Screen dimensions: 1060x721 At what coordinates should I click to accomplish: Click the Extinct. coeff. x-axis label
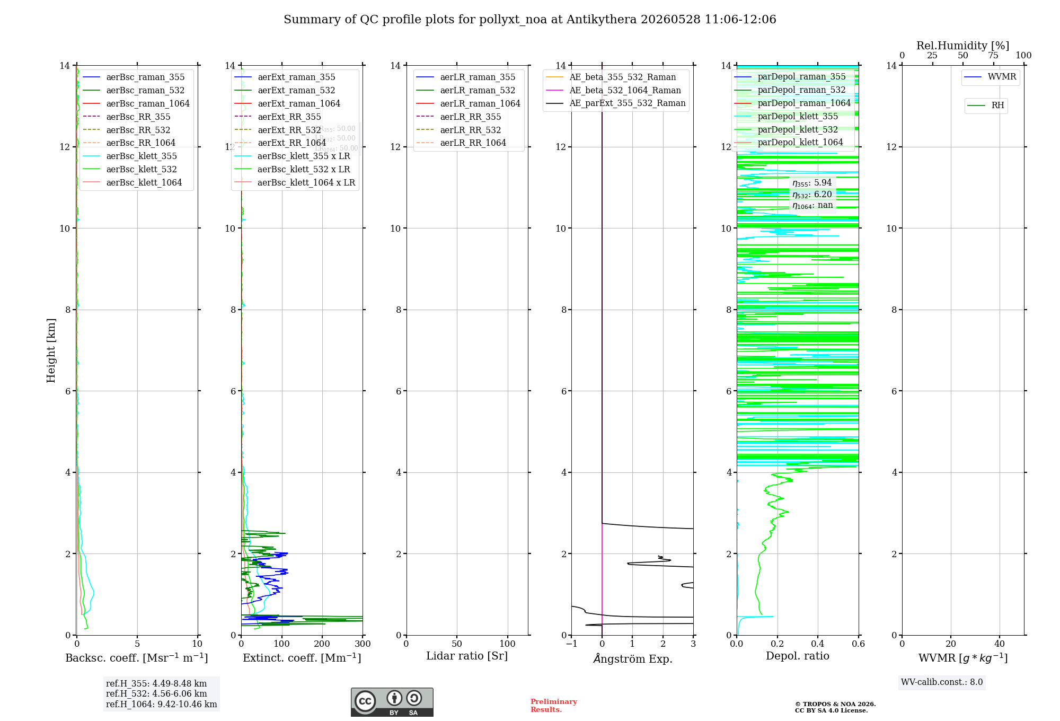pos(302,658)
